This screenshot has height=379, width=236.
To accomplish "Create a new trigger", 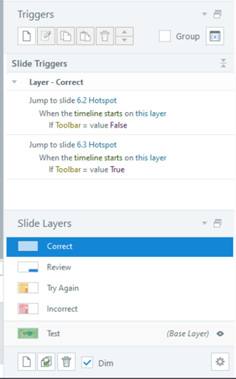I will pos(26,36).
